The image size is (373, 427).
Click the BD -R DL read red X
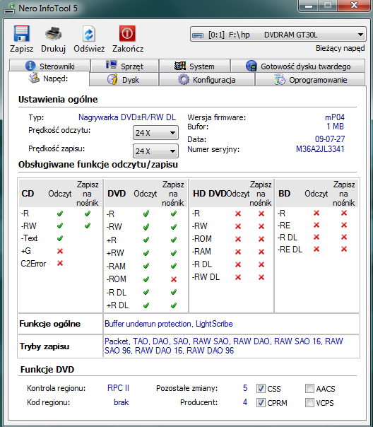coord(316,237)
